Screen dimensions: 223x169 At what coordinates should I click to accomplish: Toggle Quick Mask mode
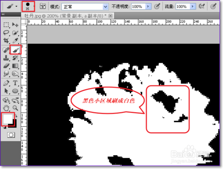point(11,135)
